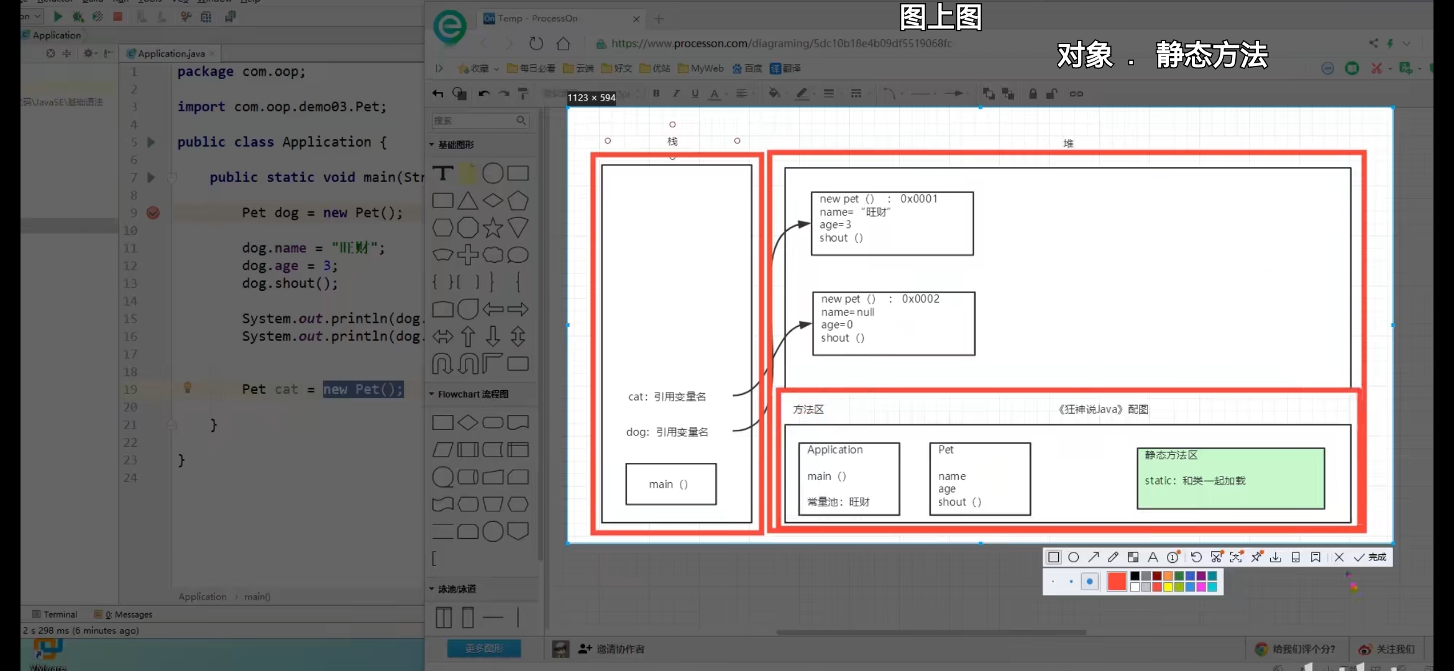The image size is (1454, 671).
Task: Select the text annotation tool
Action: click(1153, 557)
